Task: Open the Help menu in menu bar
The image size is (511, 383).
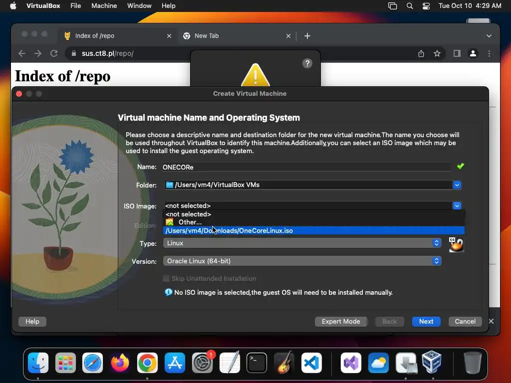Action: pyautogui.click(x=169, y=6)
